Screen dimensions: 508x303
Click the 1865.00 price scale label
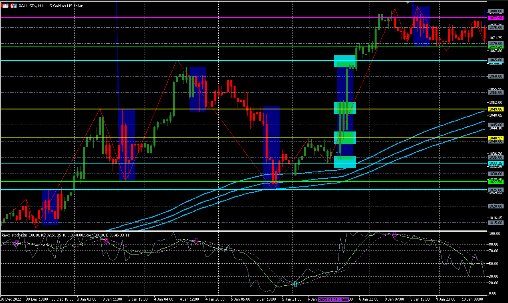tap(496, 60)
